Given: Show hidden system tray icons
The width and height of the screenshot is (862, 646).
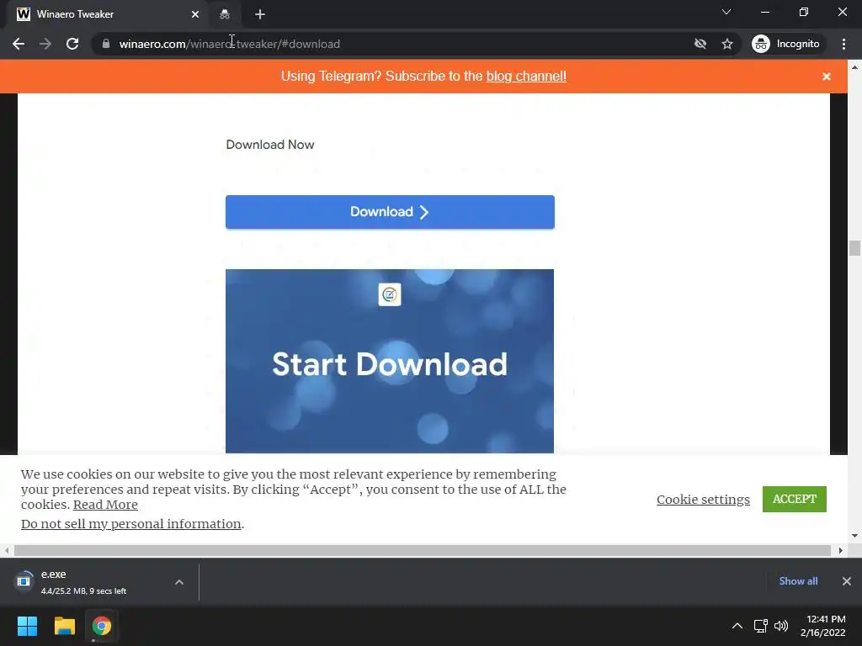Looking at the screenshot, I should click(x=737, y=626).
